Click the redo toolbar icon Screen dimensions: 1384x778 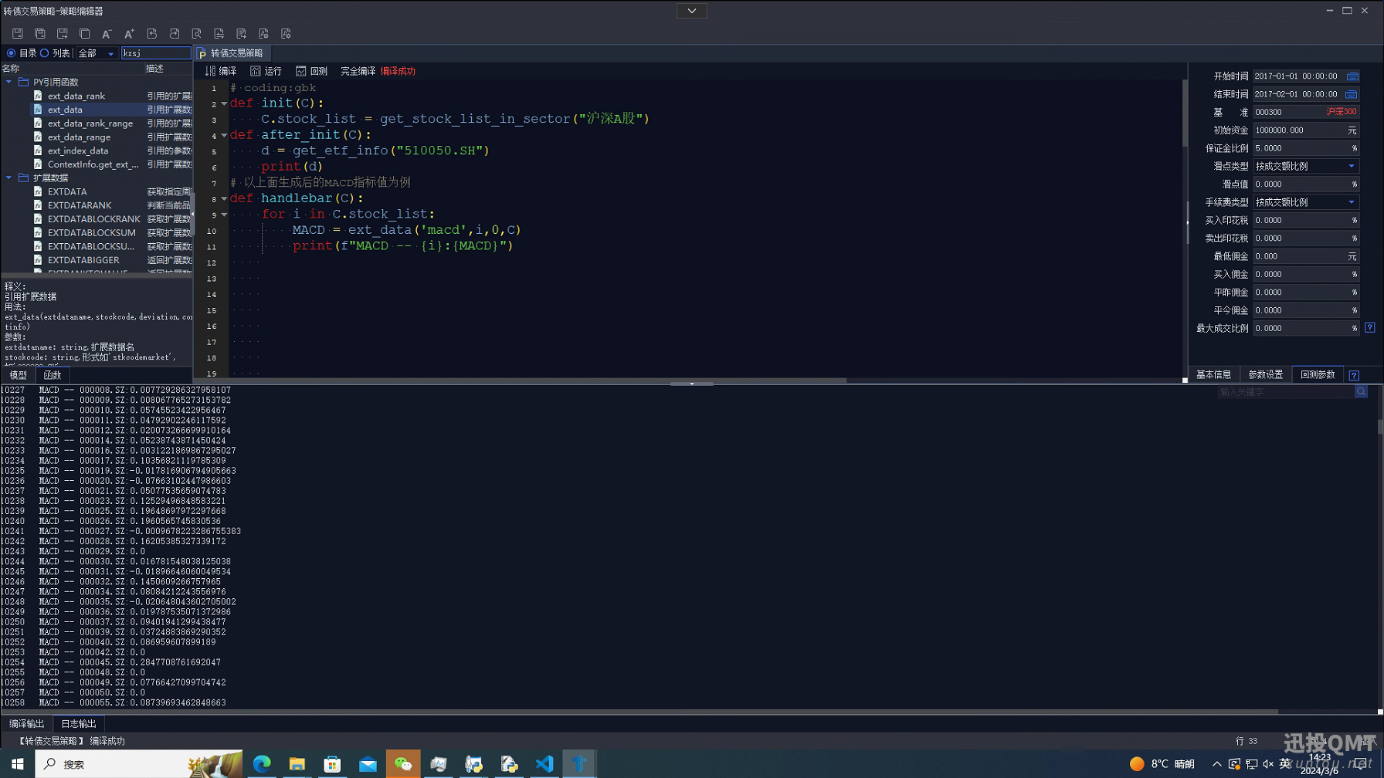(x=174, y=33)
